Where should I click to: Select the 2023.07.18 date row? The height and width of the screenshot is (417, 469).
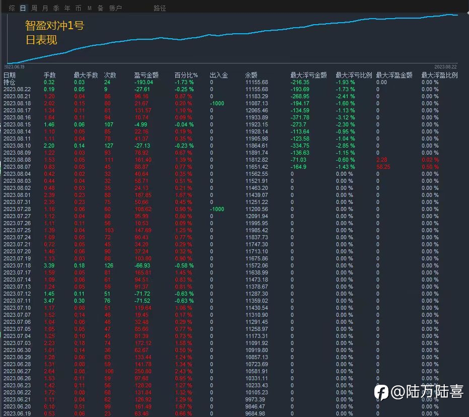[x=17, y=265]
